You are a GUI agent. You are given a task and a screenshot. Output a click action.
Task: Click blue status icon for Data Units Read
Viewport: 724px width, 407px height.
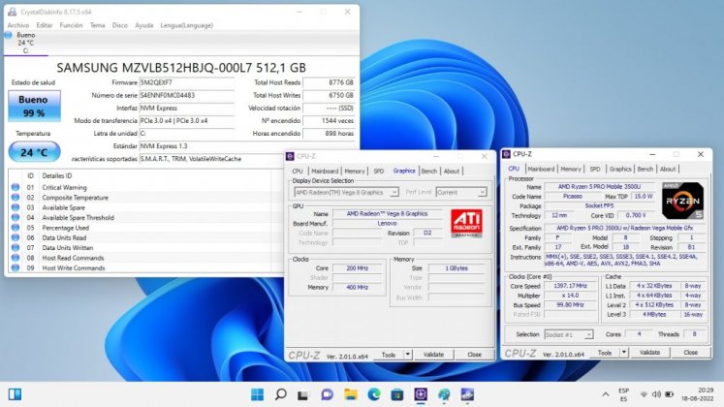(16, 237)
